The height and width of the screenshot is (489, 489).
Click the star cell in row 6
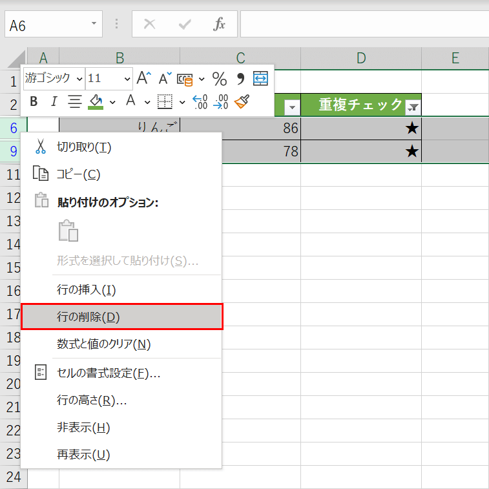[x=361, y=128]
